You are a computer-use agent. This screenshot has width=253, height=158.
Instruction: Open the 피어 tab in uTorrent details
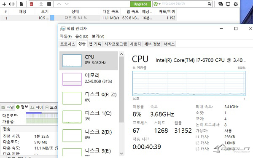tap(37, 107)
